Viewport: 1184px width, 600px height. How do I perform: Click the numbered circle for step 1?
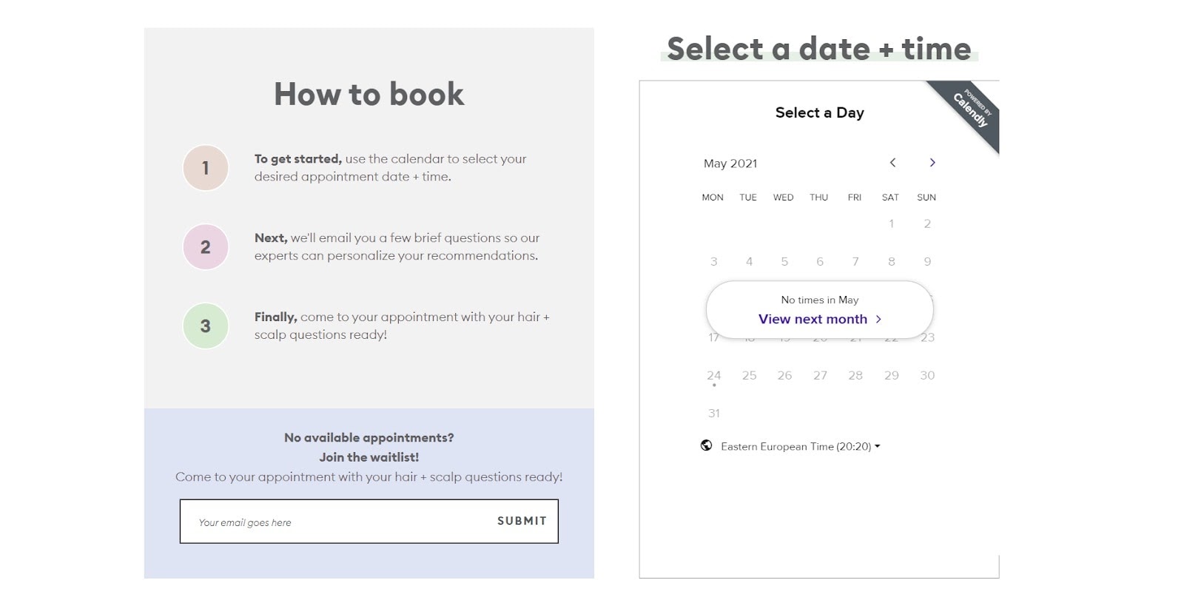205,168
